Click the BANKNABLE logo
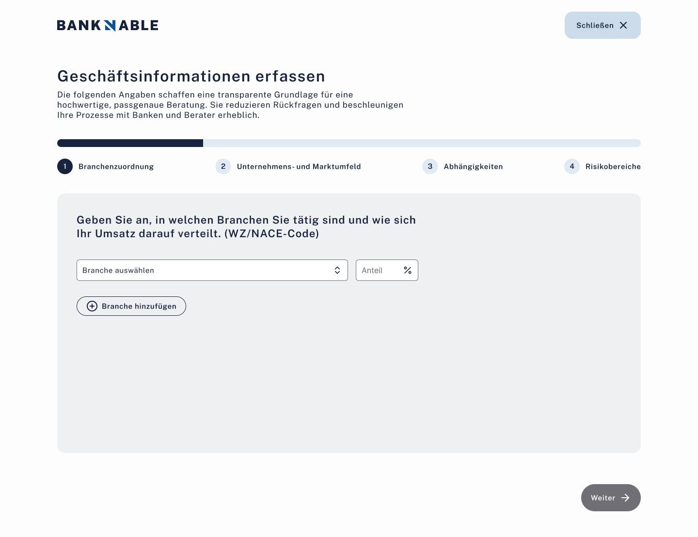The image size is (698, 537). coord(108,25)
